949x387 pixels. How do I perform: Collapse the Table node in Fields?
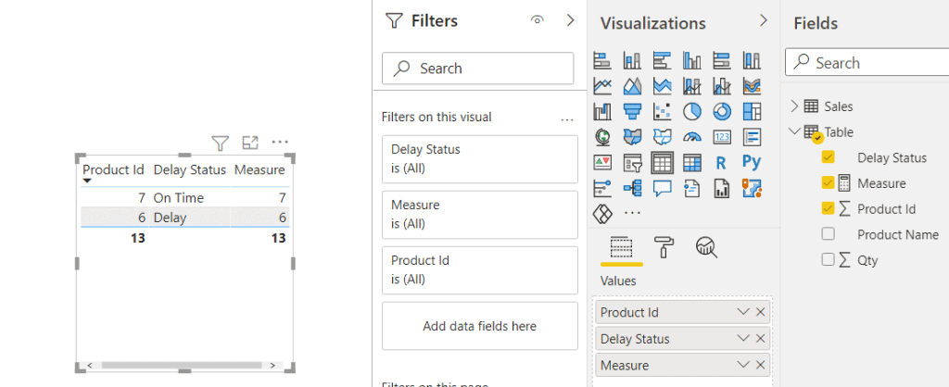(x=794, y=131)
